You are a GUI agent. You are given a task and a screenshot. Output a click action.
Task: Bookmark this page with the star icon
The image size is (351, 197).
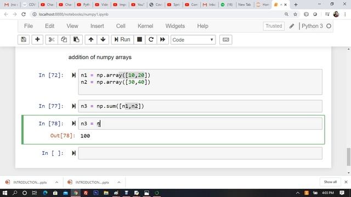tap(295, 14)
